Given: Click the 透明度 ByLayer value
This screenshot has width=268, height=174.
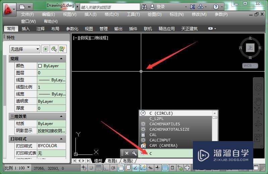Looking at the screenshot, I should (x=51, y=101).
